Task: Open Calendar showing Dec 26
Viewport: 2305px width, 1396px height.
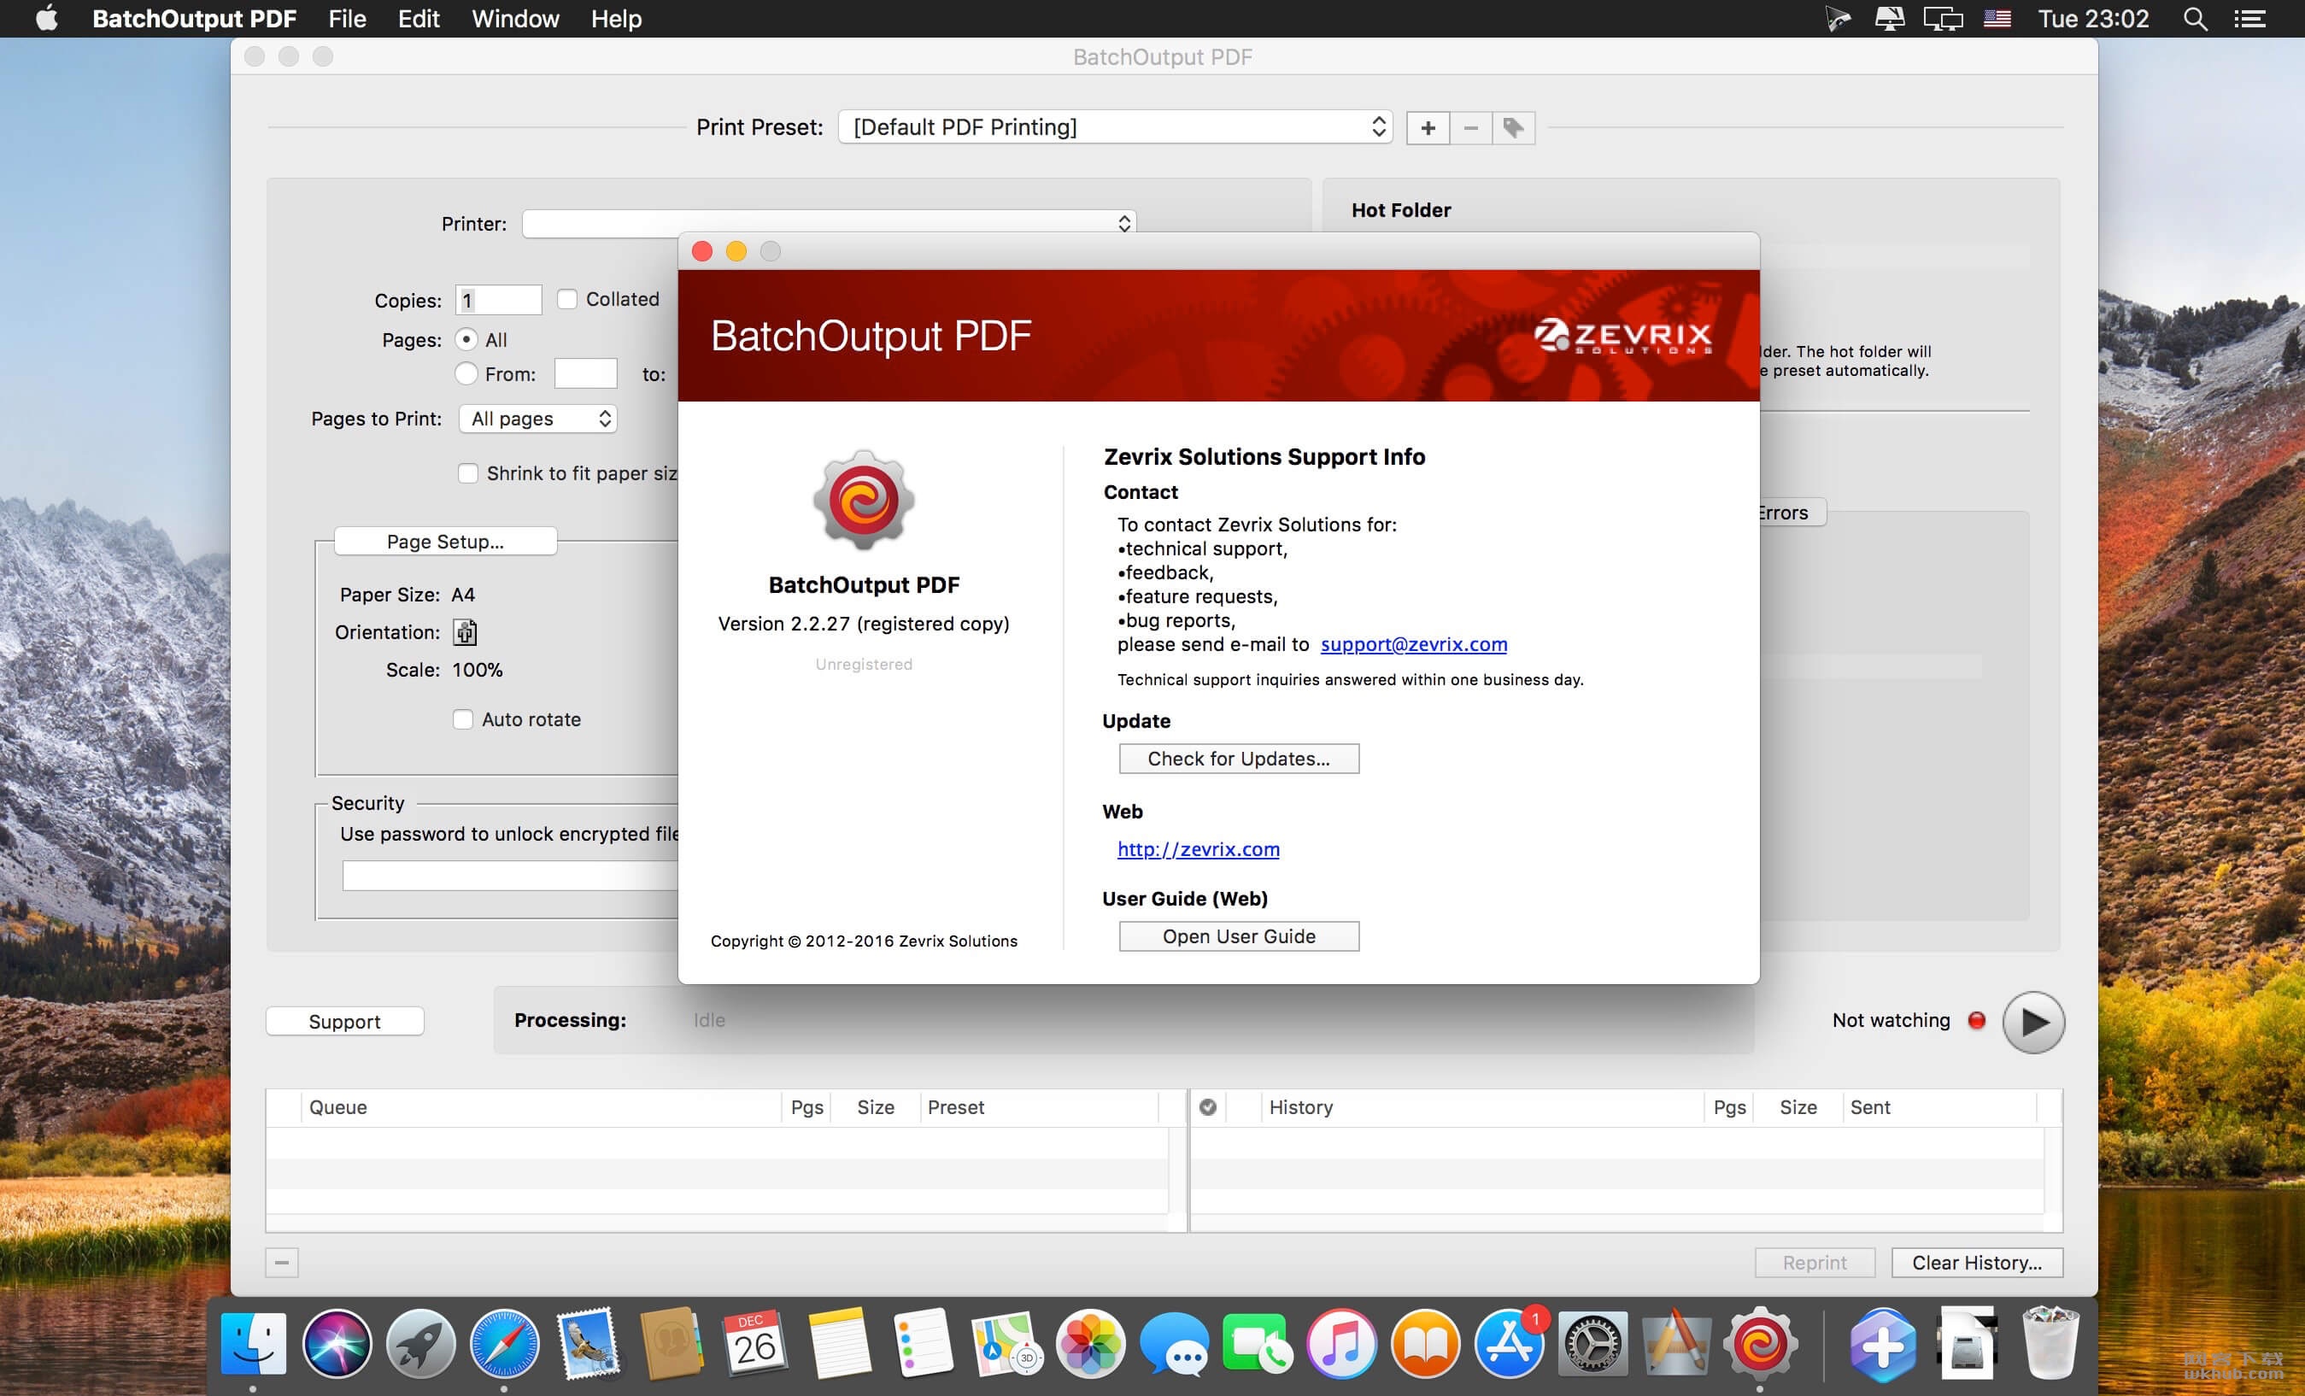Action: tap(756, 1344)
